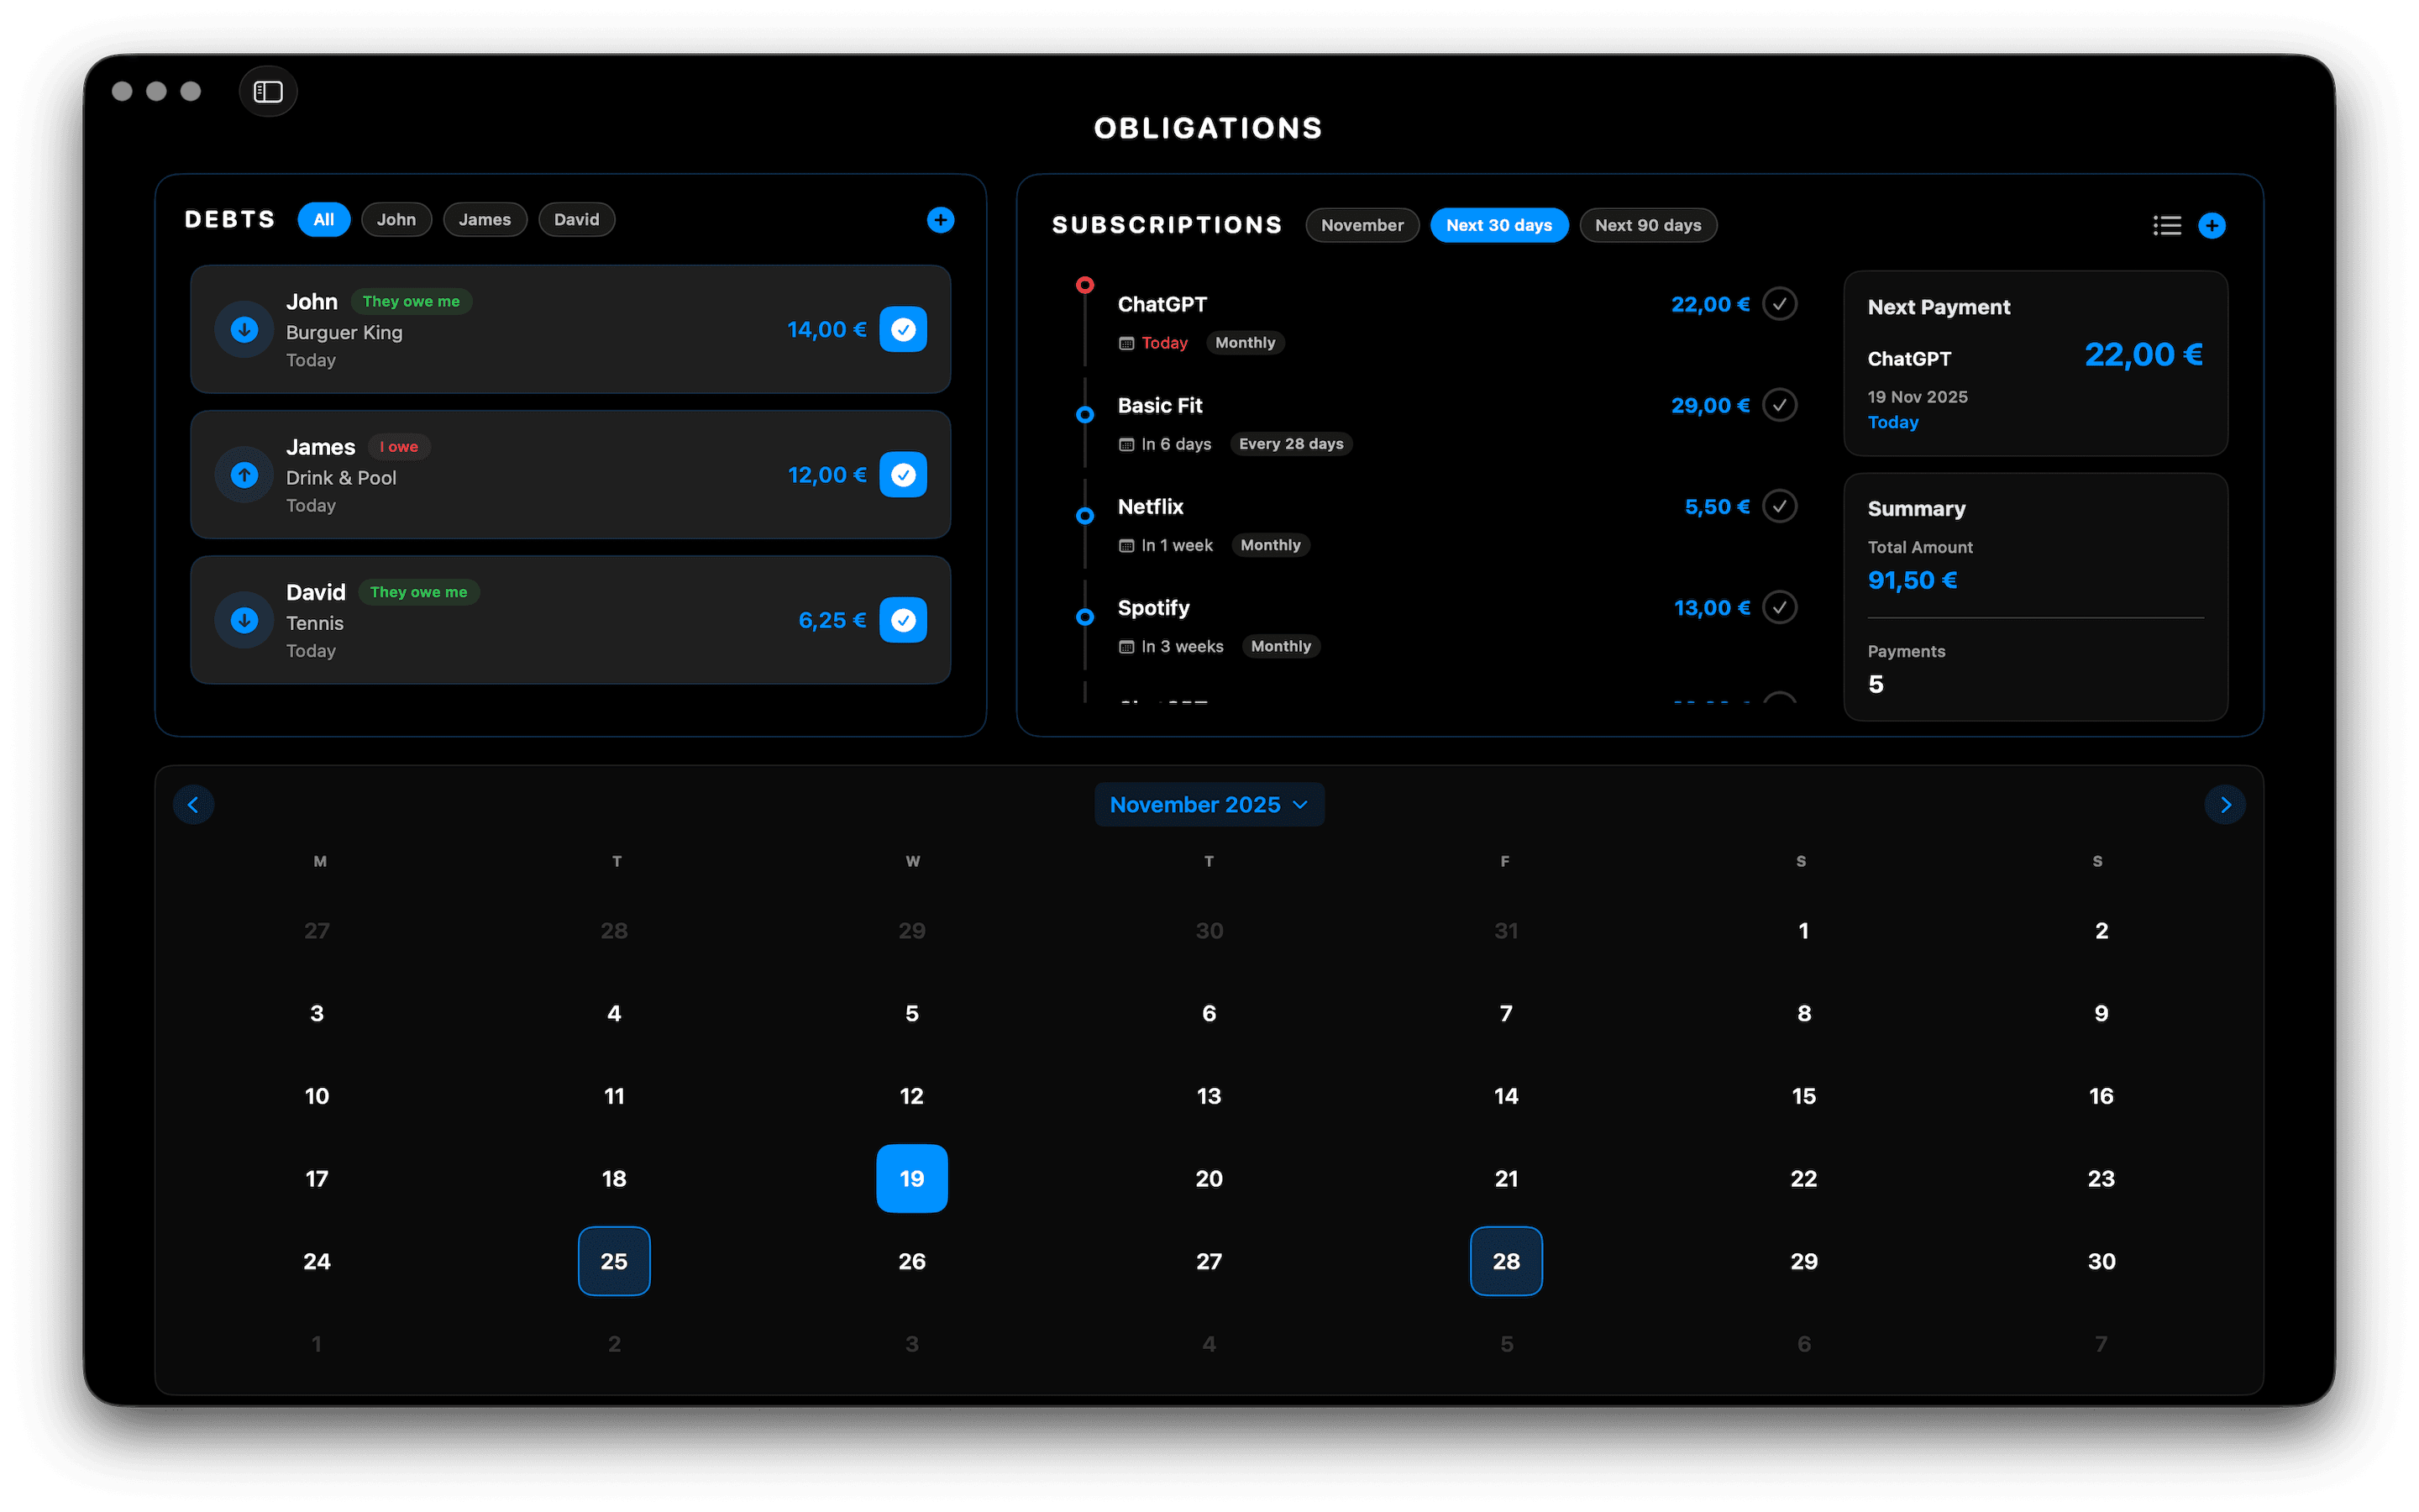2419x1512 pixels.
Task: Mark Netflix subscription as paid
Action: pyautogui.click(x=1779, y=506)
